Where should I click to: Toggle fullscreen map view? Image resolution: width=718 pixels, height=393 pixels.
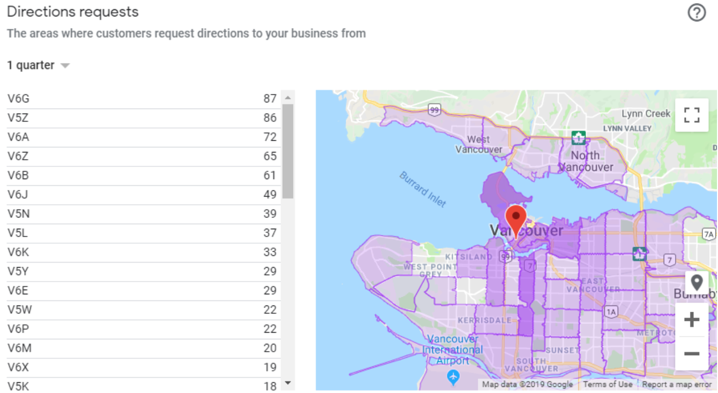tap(691, 115)
